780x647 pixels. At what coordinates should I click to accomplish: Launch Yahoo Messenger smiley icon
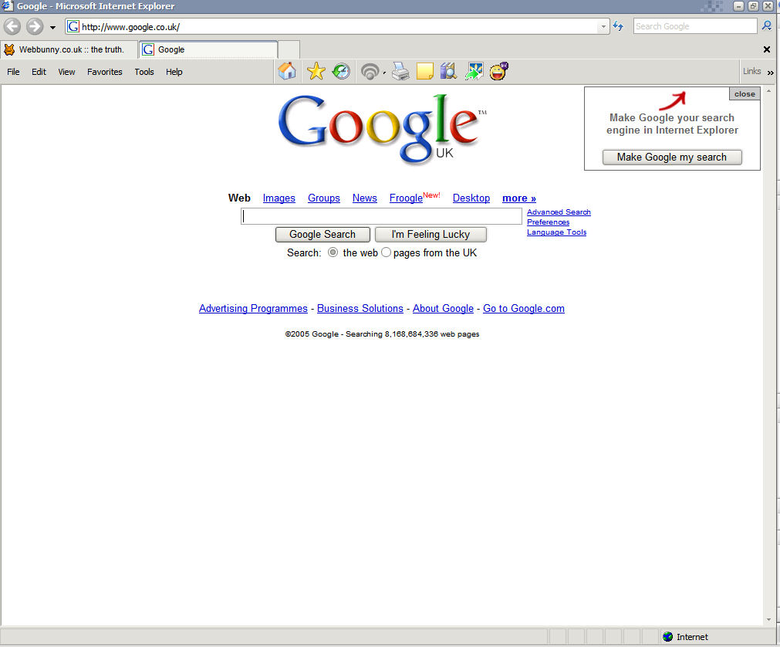click(x=499, y=72)
